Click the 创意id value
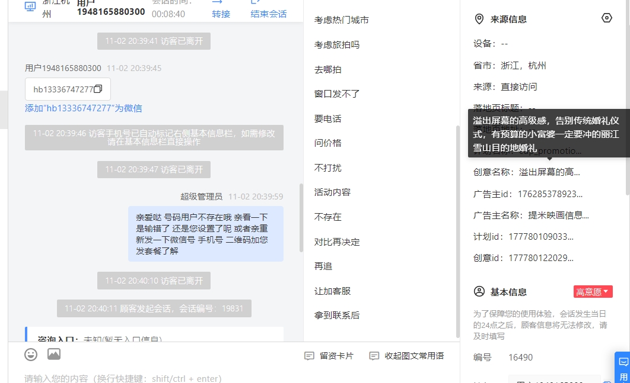The height and width of the screenshot is (383, 630). tap(541, 258)
